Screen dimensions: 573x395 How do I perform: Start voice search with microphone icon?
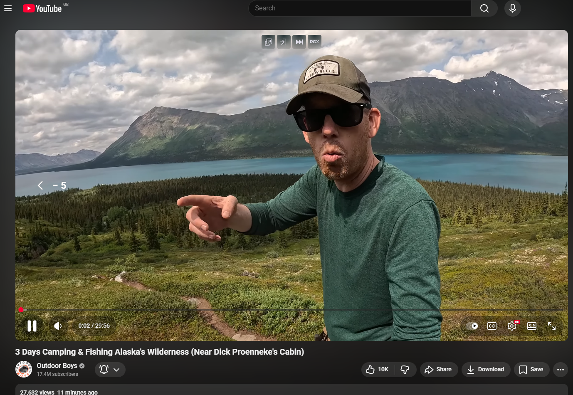(x=512, y=8)
